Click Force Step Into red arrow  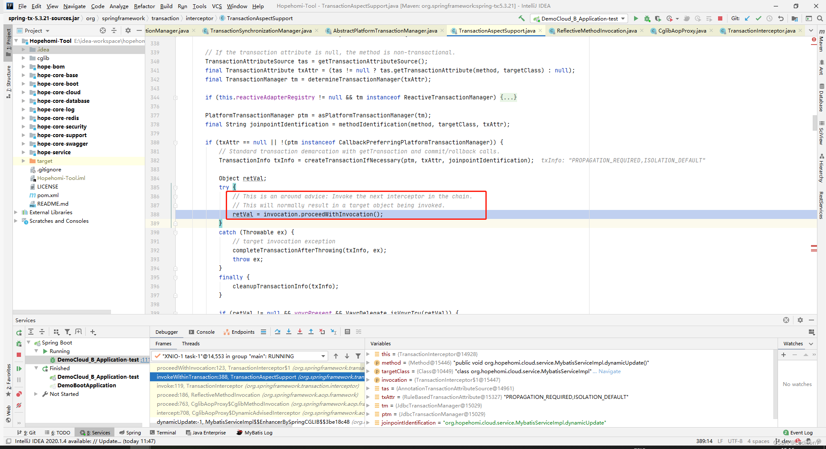point(300,332)
